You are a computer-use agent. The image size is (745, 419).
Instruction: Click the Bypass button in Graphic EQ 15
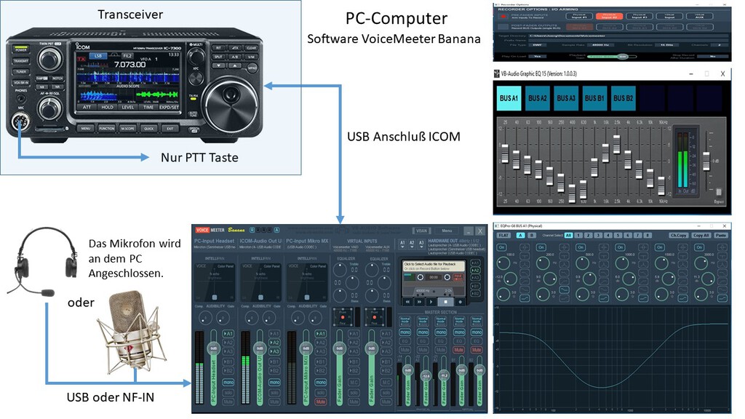tap(718, 192)
